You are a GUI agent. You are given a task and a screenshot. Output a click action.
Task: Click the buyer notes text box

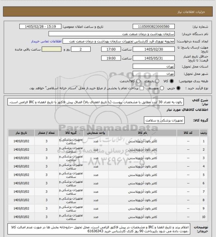[99, 229]
